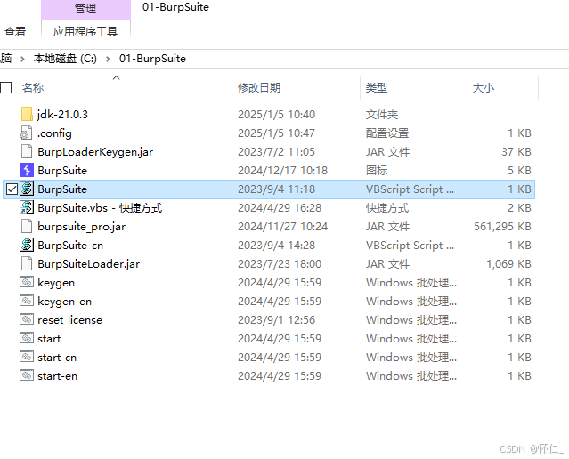Image resolution: width=569 pixels, height=459 pixels.
Task: Click the start-cn batch file icon
Action: click(x=27, y=357)
